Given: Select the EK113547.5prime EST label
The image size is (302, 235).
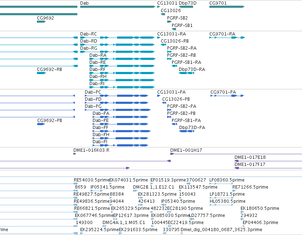Looking at the screenshot, I should tap(198, 187).
